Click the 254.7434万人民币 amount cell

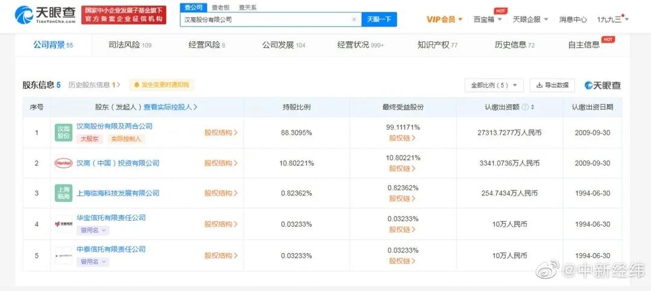tap(509, 193)
